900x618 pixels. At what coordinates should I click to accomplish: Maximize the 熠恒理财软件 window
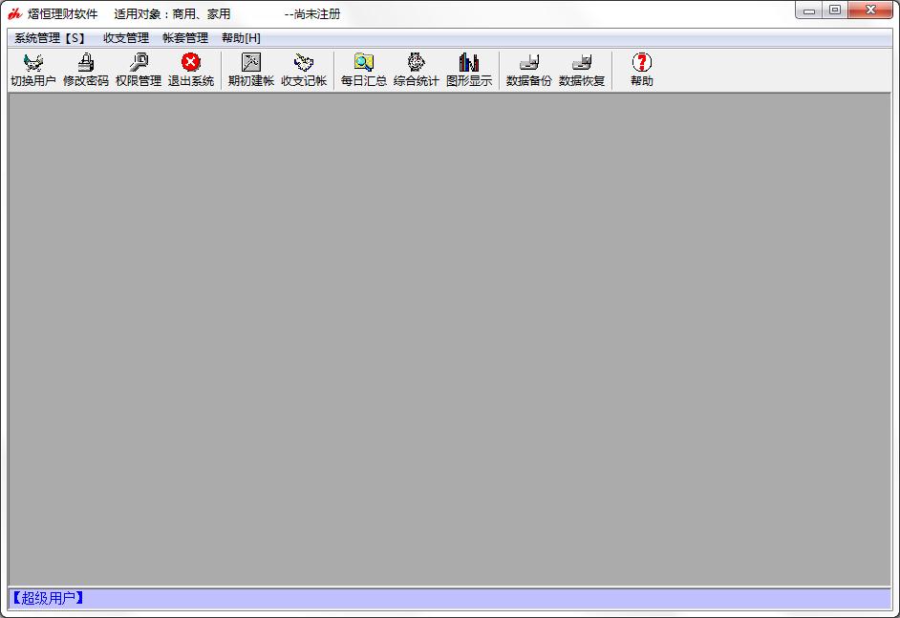[x=835, y=11]
